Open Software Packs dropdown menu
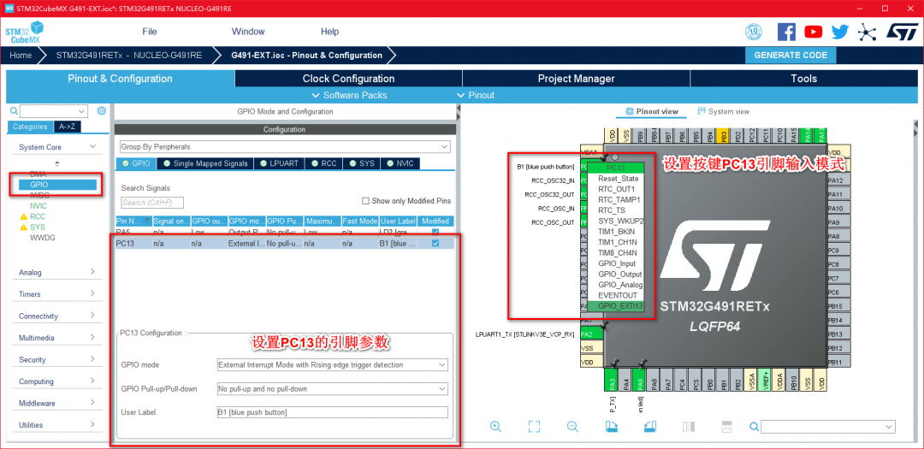This screenshot has width=924, height=449. click(349, 95)
